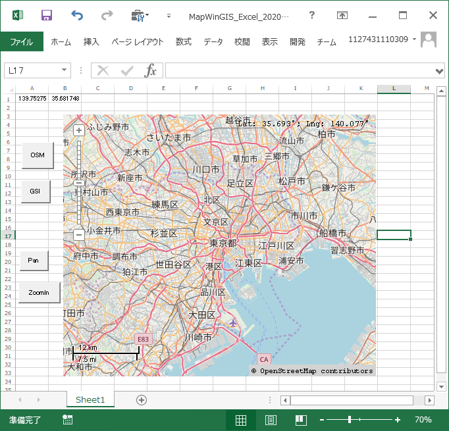Open the チーム ribbon tab

point(327,41)
